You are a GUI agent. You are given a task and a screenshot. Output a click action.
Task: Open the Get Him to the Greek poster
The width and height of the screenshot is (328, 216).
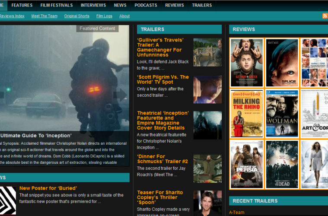(246, 63)
